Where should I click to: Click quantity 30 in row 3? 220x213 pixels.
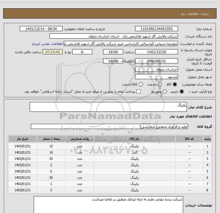pos(51,159)
